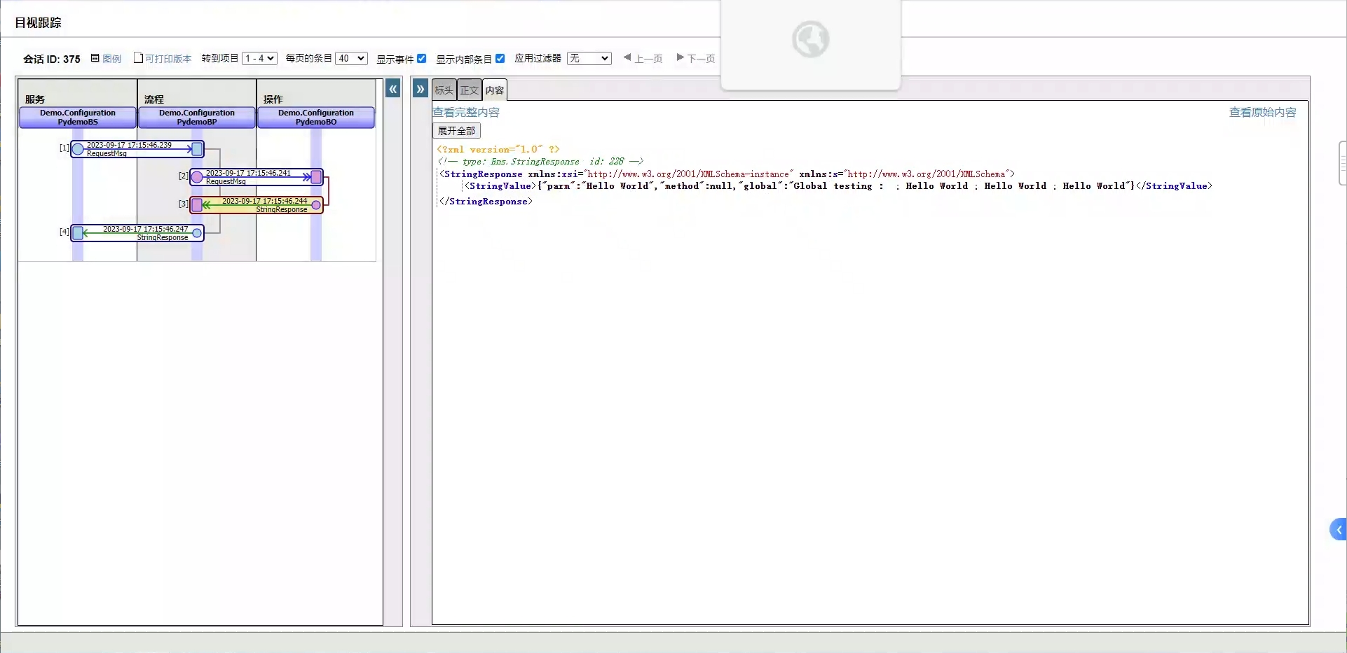1347x653 pixels.
Task: Open the 图例 legend icon
Action: (95, 58)
